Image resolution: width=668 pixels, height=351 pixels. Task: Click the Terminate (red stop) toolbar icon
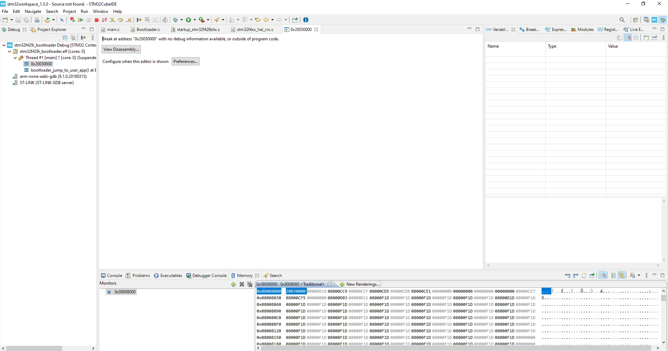click(96, 20)
